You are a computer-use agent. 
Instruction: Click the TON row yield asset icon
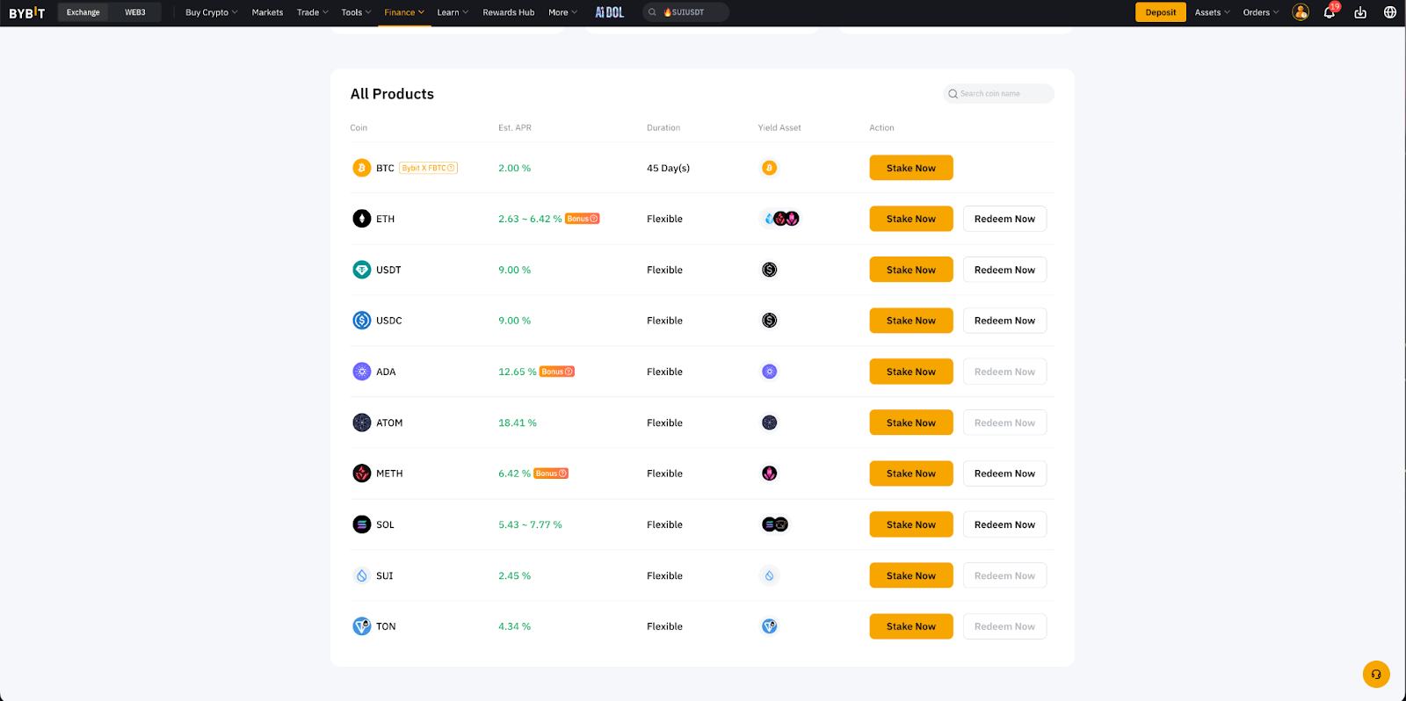(770, 626)
